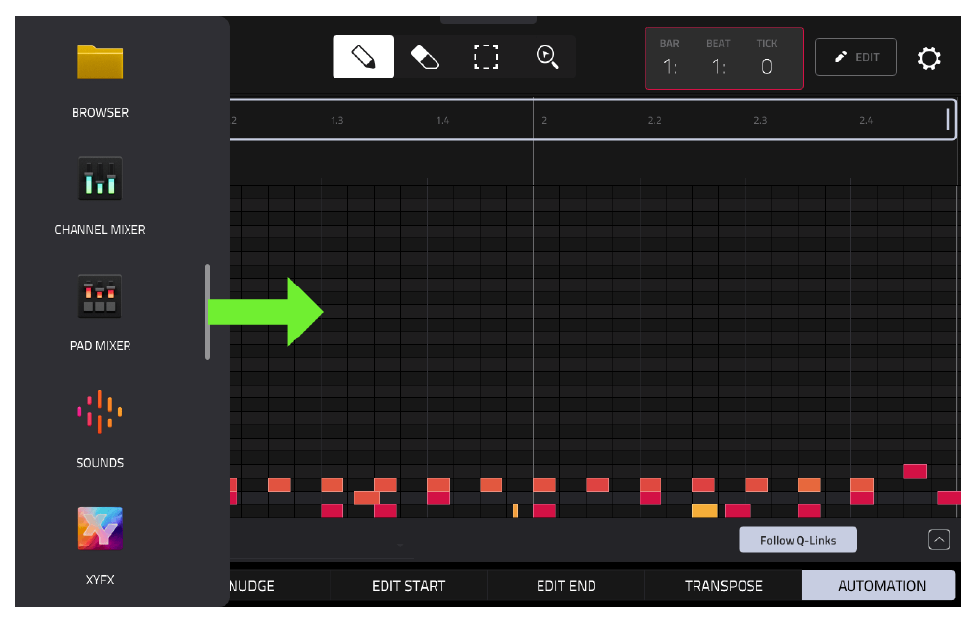Open the settings gear
Viewport: 977px width, 624px height.
[x=928, y=58]
